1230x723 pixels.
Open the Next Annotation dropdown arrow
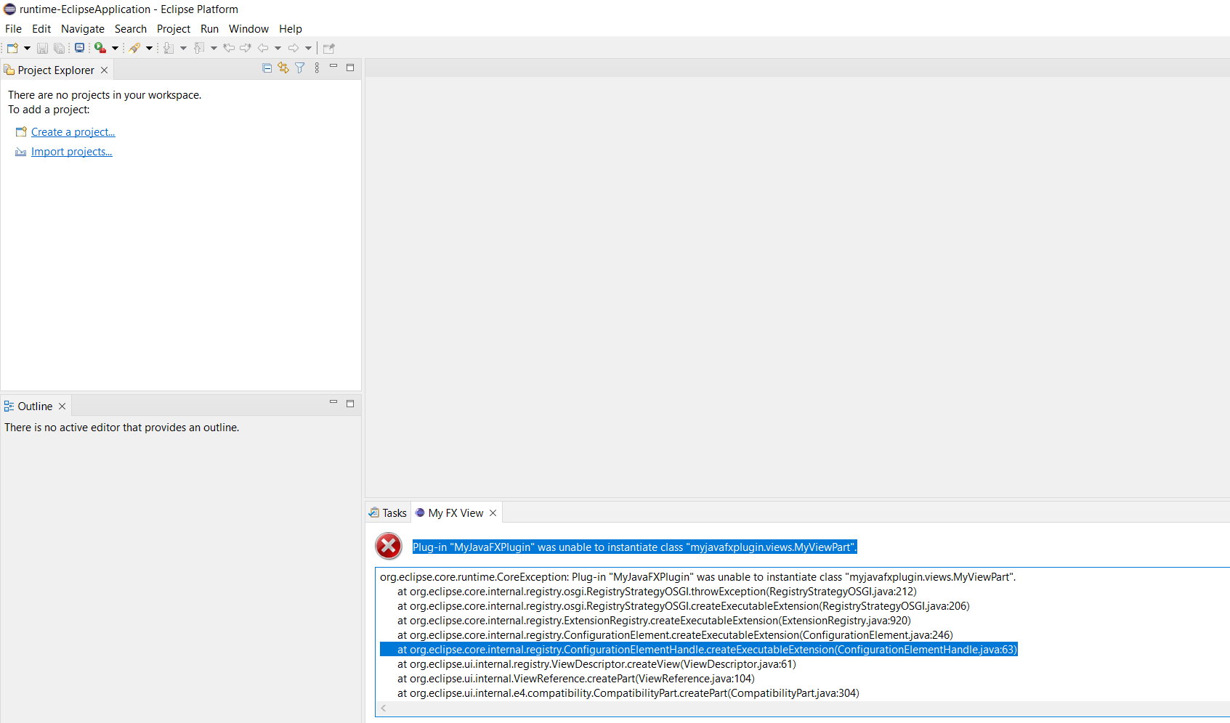(x=183, y=48)
